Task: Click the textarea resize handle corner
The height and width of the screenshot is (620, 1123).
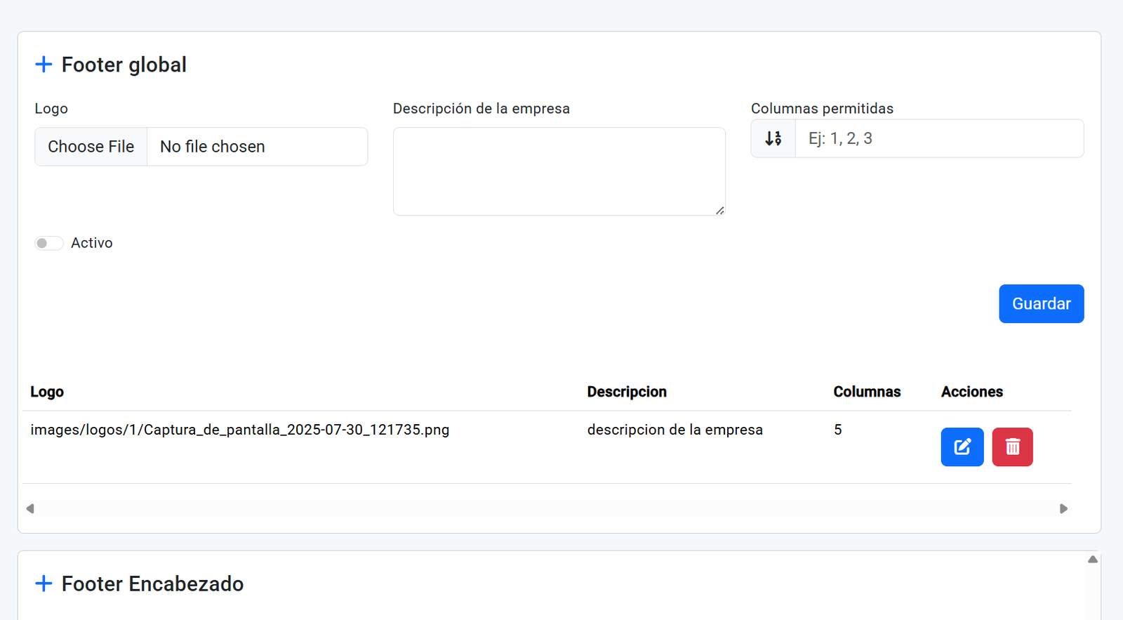Action: 720,211
